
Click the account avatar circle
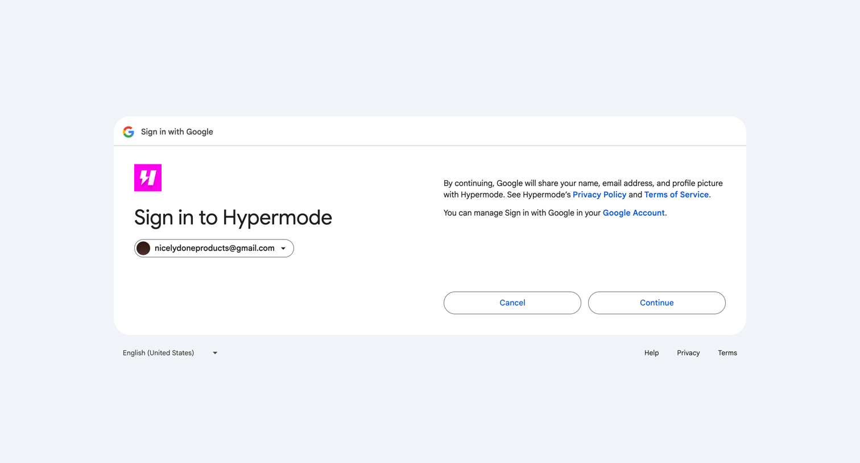[x=143, y=248]
